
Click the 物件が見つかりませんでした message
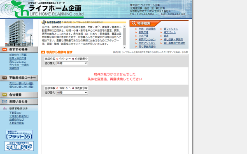click(115, 74)
